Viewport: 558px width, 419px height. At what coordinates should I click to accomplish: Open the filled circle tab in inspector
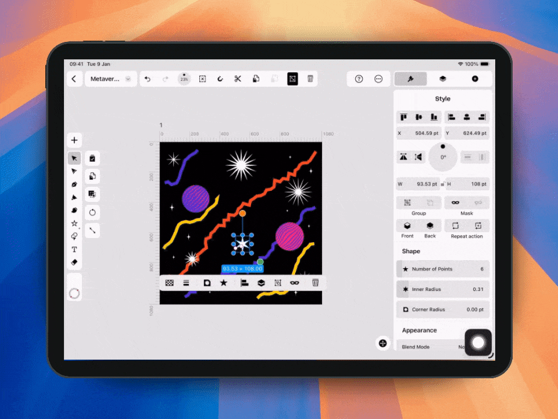tap(475, 79)
